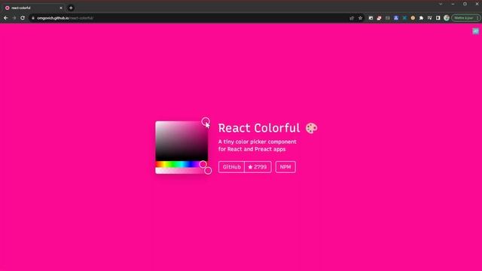
Task: Go back to the previous page
Action: [6, 18]
